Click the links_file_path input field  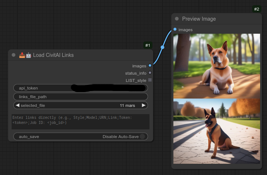81,97
